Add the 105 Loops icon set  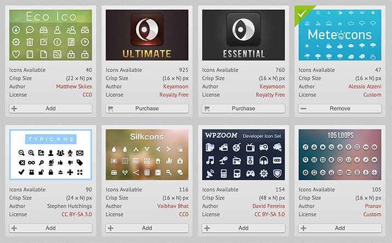[x=340, y=228]
